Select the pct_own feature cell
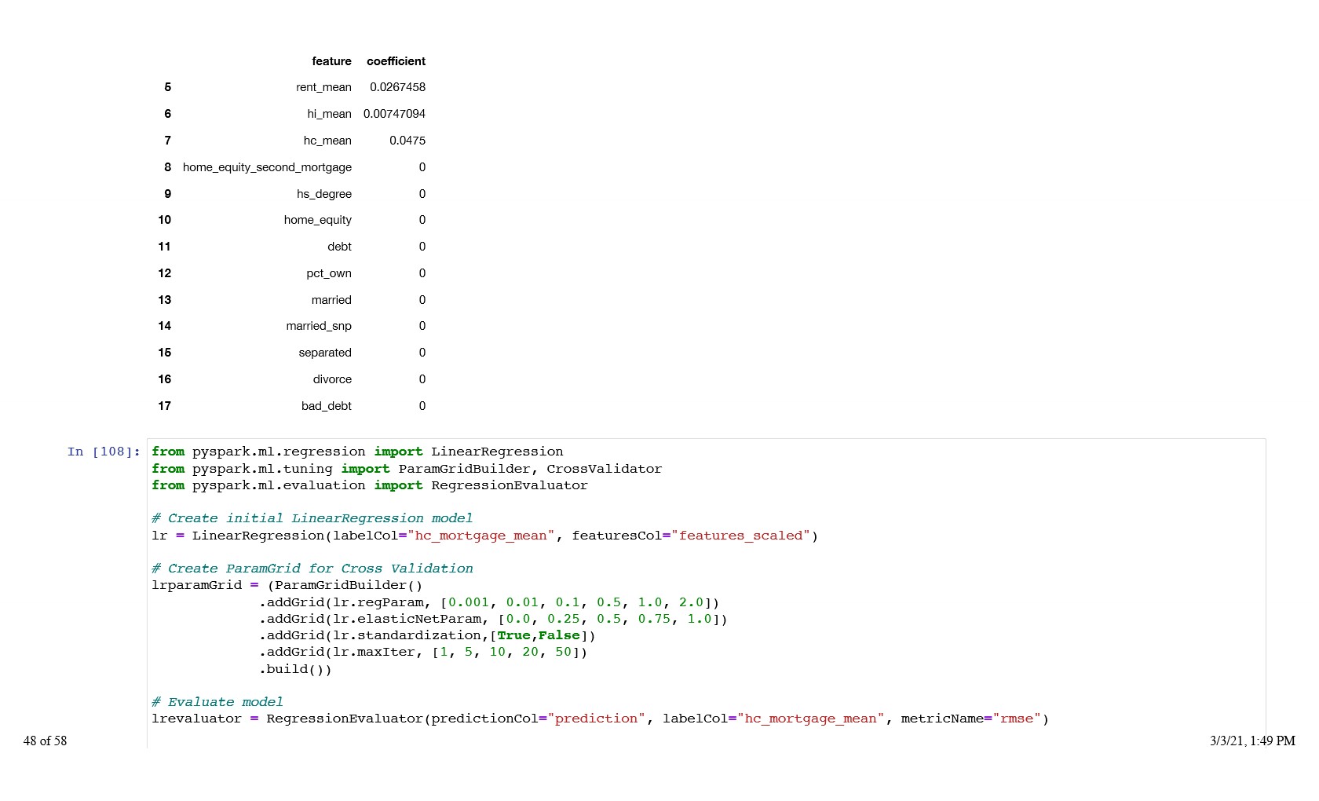The height and width of the screenshot is (801, 1319). [328, 273]
